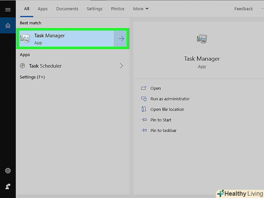This screenshot has height=198, width=264.
Task: Show the Settings (7+) results group
Action: click(x=32, y=77)
